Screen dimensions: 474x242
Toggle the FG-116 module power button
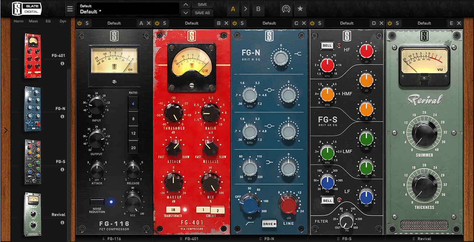pos(79,23)
